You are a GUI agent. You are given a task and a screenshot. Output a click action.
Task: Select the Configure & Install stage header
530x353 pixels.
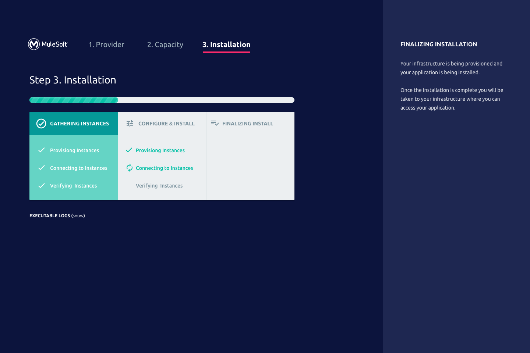(x=162, y=124)
